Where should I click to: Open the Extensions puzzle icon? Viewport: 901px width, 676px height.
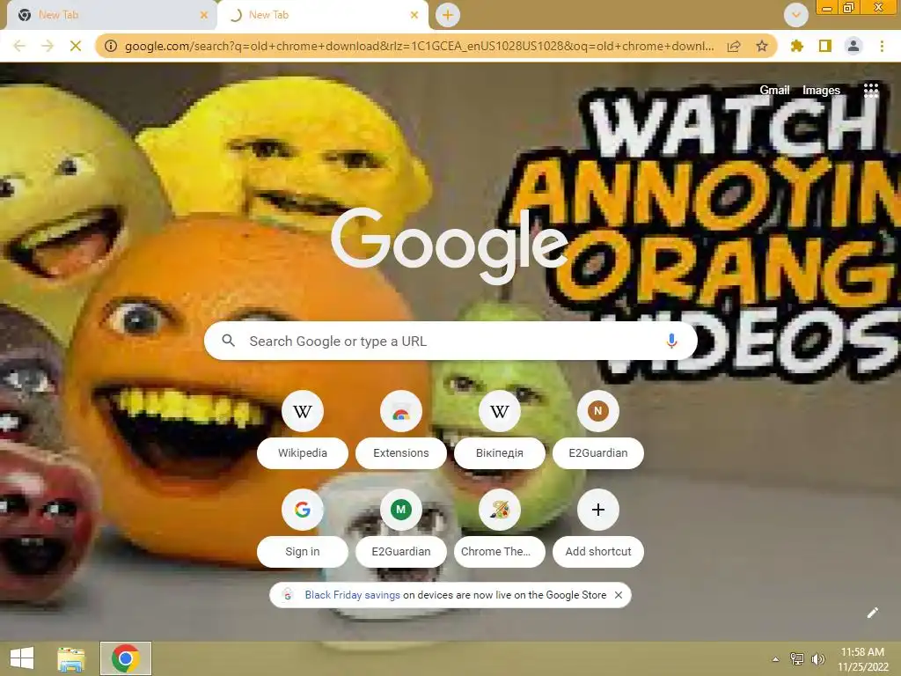(797, 46)
